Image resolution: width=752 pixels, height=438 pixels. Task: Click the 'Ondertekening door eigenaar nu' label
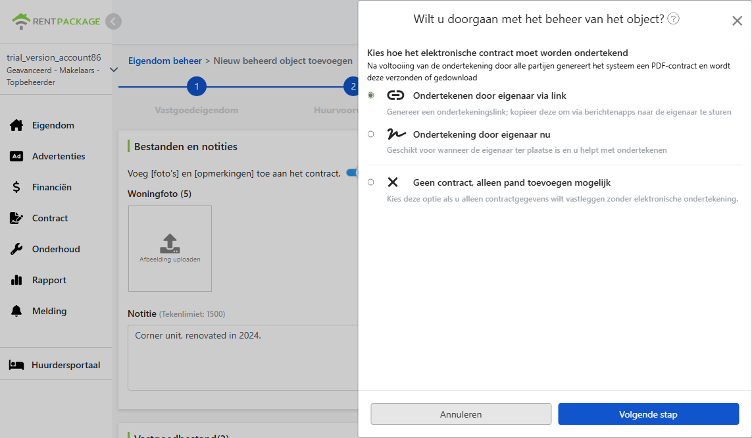point(482,134)
